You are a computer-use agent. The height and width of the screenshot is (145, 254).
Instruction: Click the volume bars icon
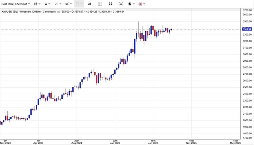tap(90, 4)
